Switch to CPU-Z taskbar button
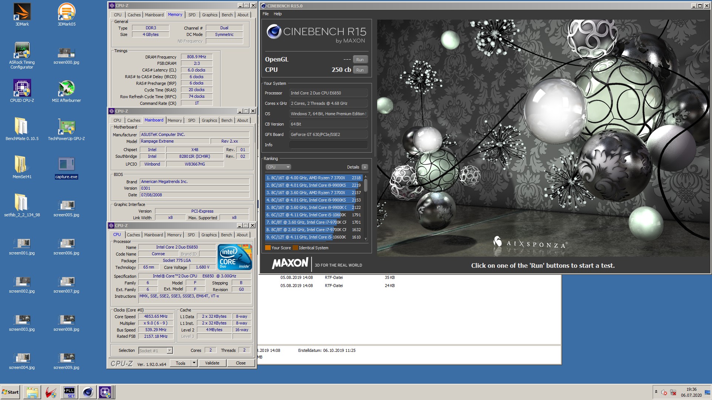 [x=105, y=392]
